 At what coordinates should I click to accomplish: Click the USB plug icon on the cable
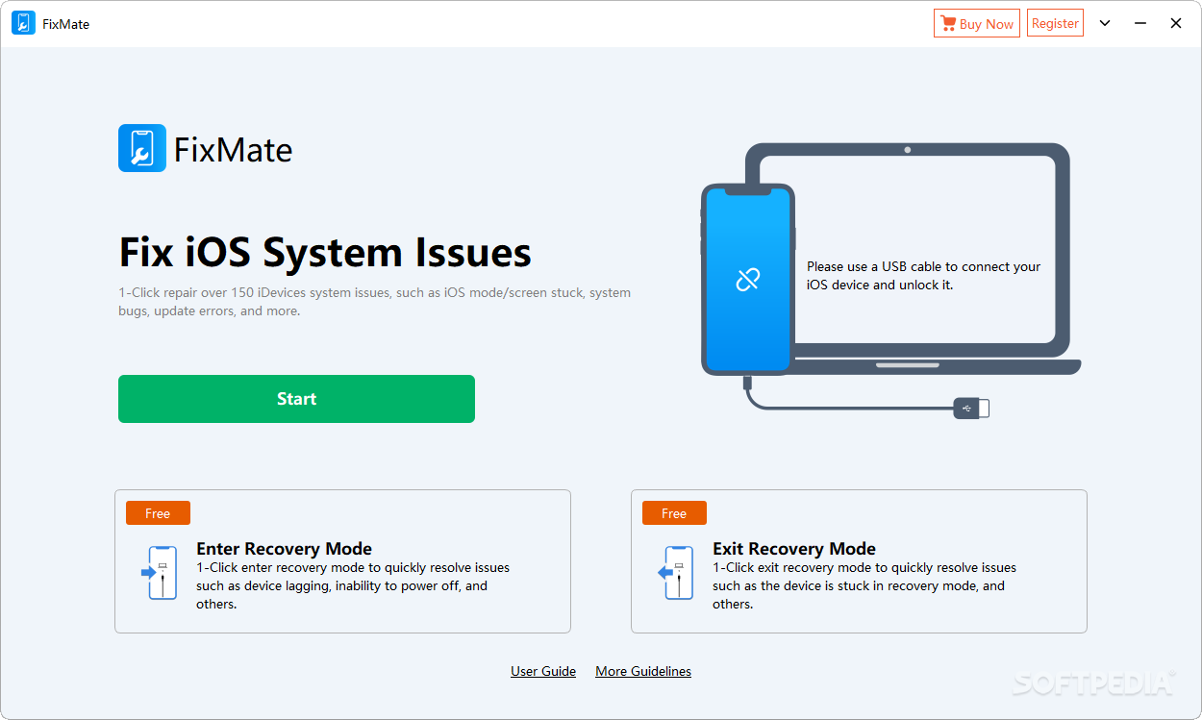pyautogui.click(x=971, y=409)
